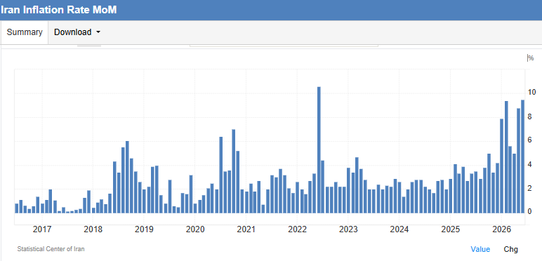Select the 2020 x-axis label
Viewport: 542px width, 261px height.
tap(195, 229)
